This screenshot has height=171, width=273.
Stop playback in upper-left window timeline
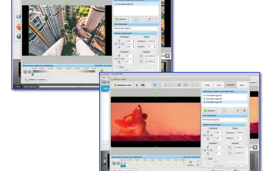[30, 72]
